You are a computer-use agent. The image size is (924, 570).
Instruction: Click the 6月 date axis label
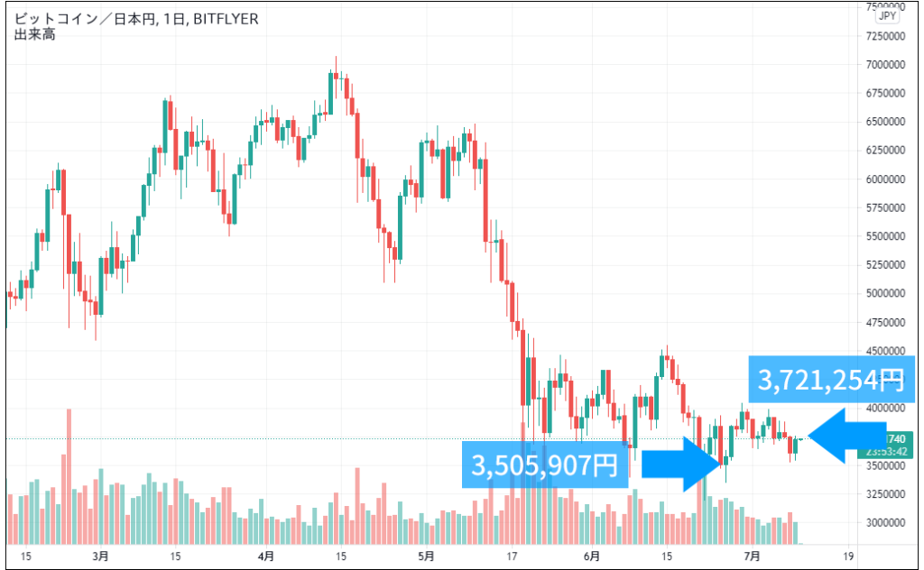coord(591,556)
